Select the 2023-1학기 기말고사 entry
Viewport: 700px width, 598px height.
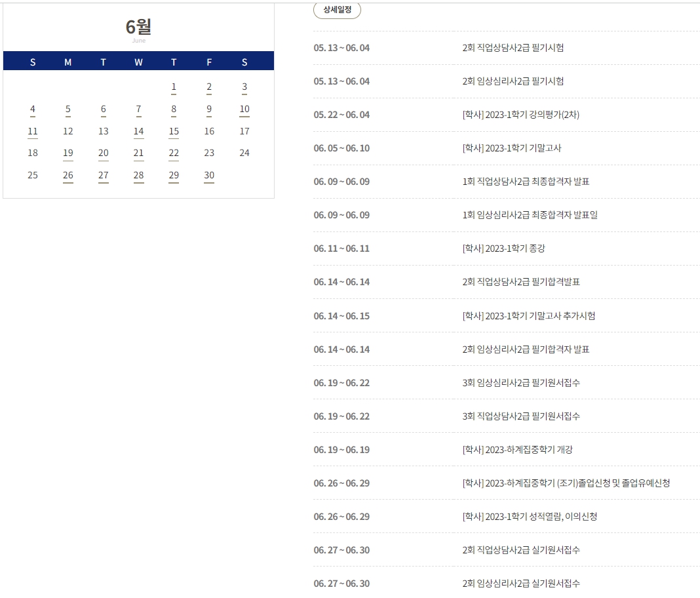pyautogui.click(x=511, y=148)
